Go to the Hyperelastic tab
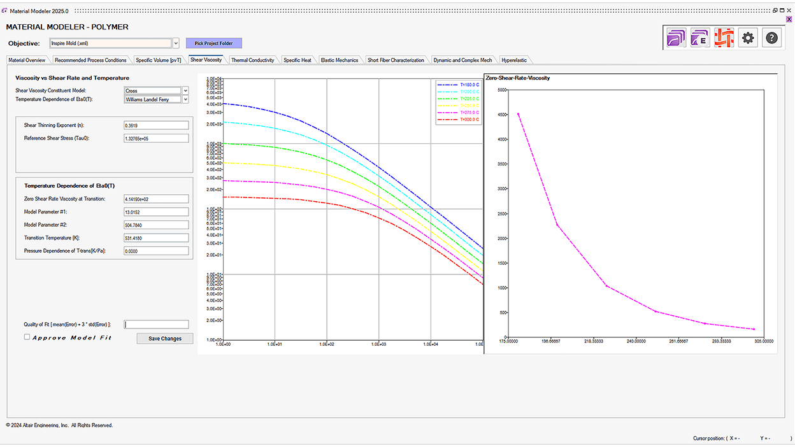This screenshot has width=795, height=447. tap(513, 60)
